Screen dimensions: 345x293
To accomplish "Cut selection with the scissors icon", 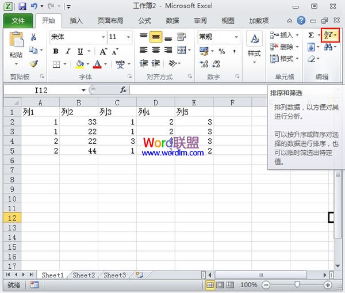I will tap(33, 37).
